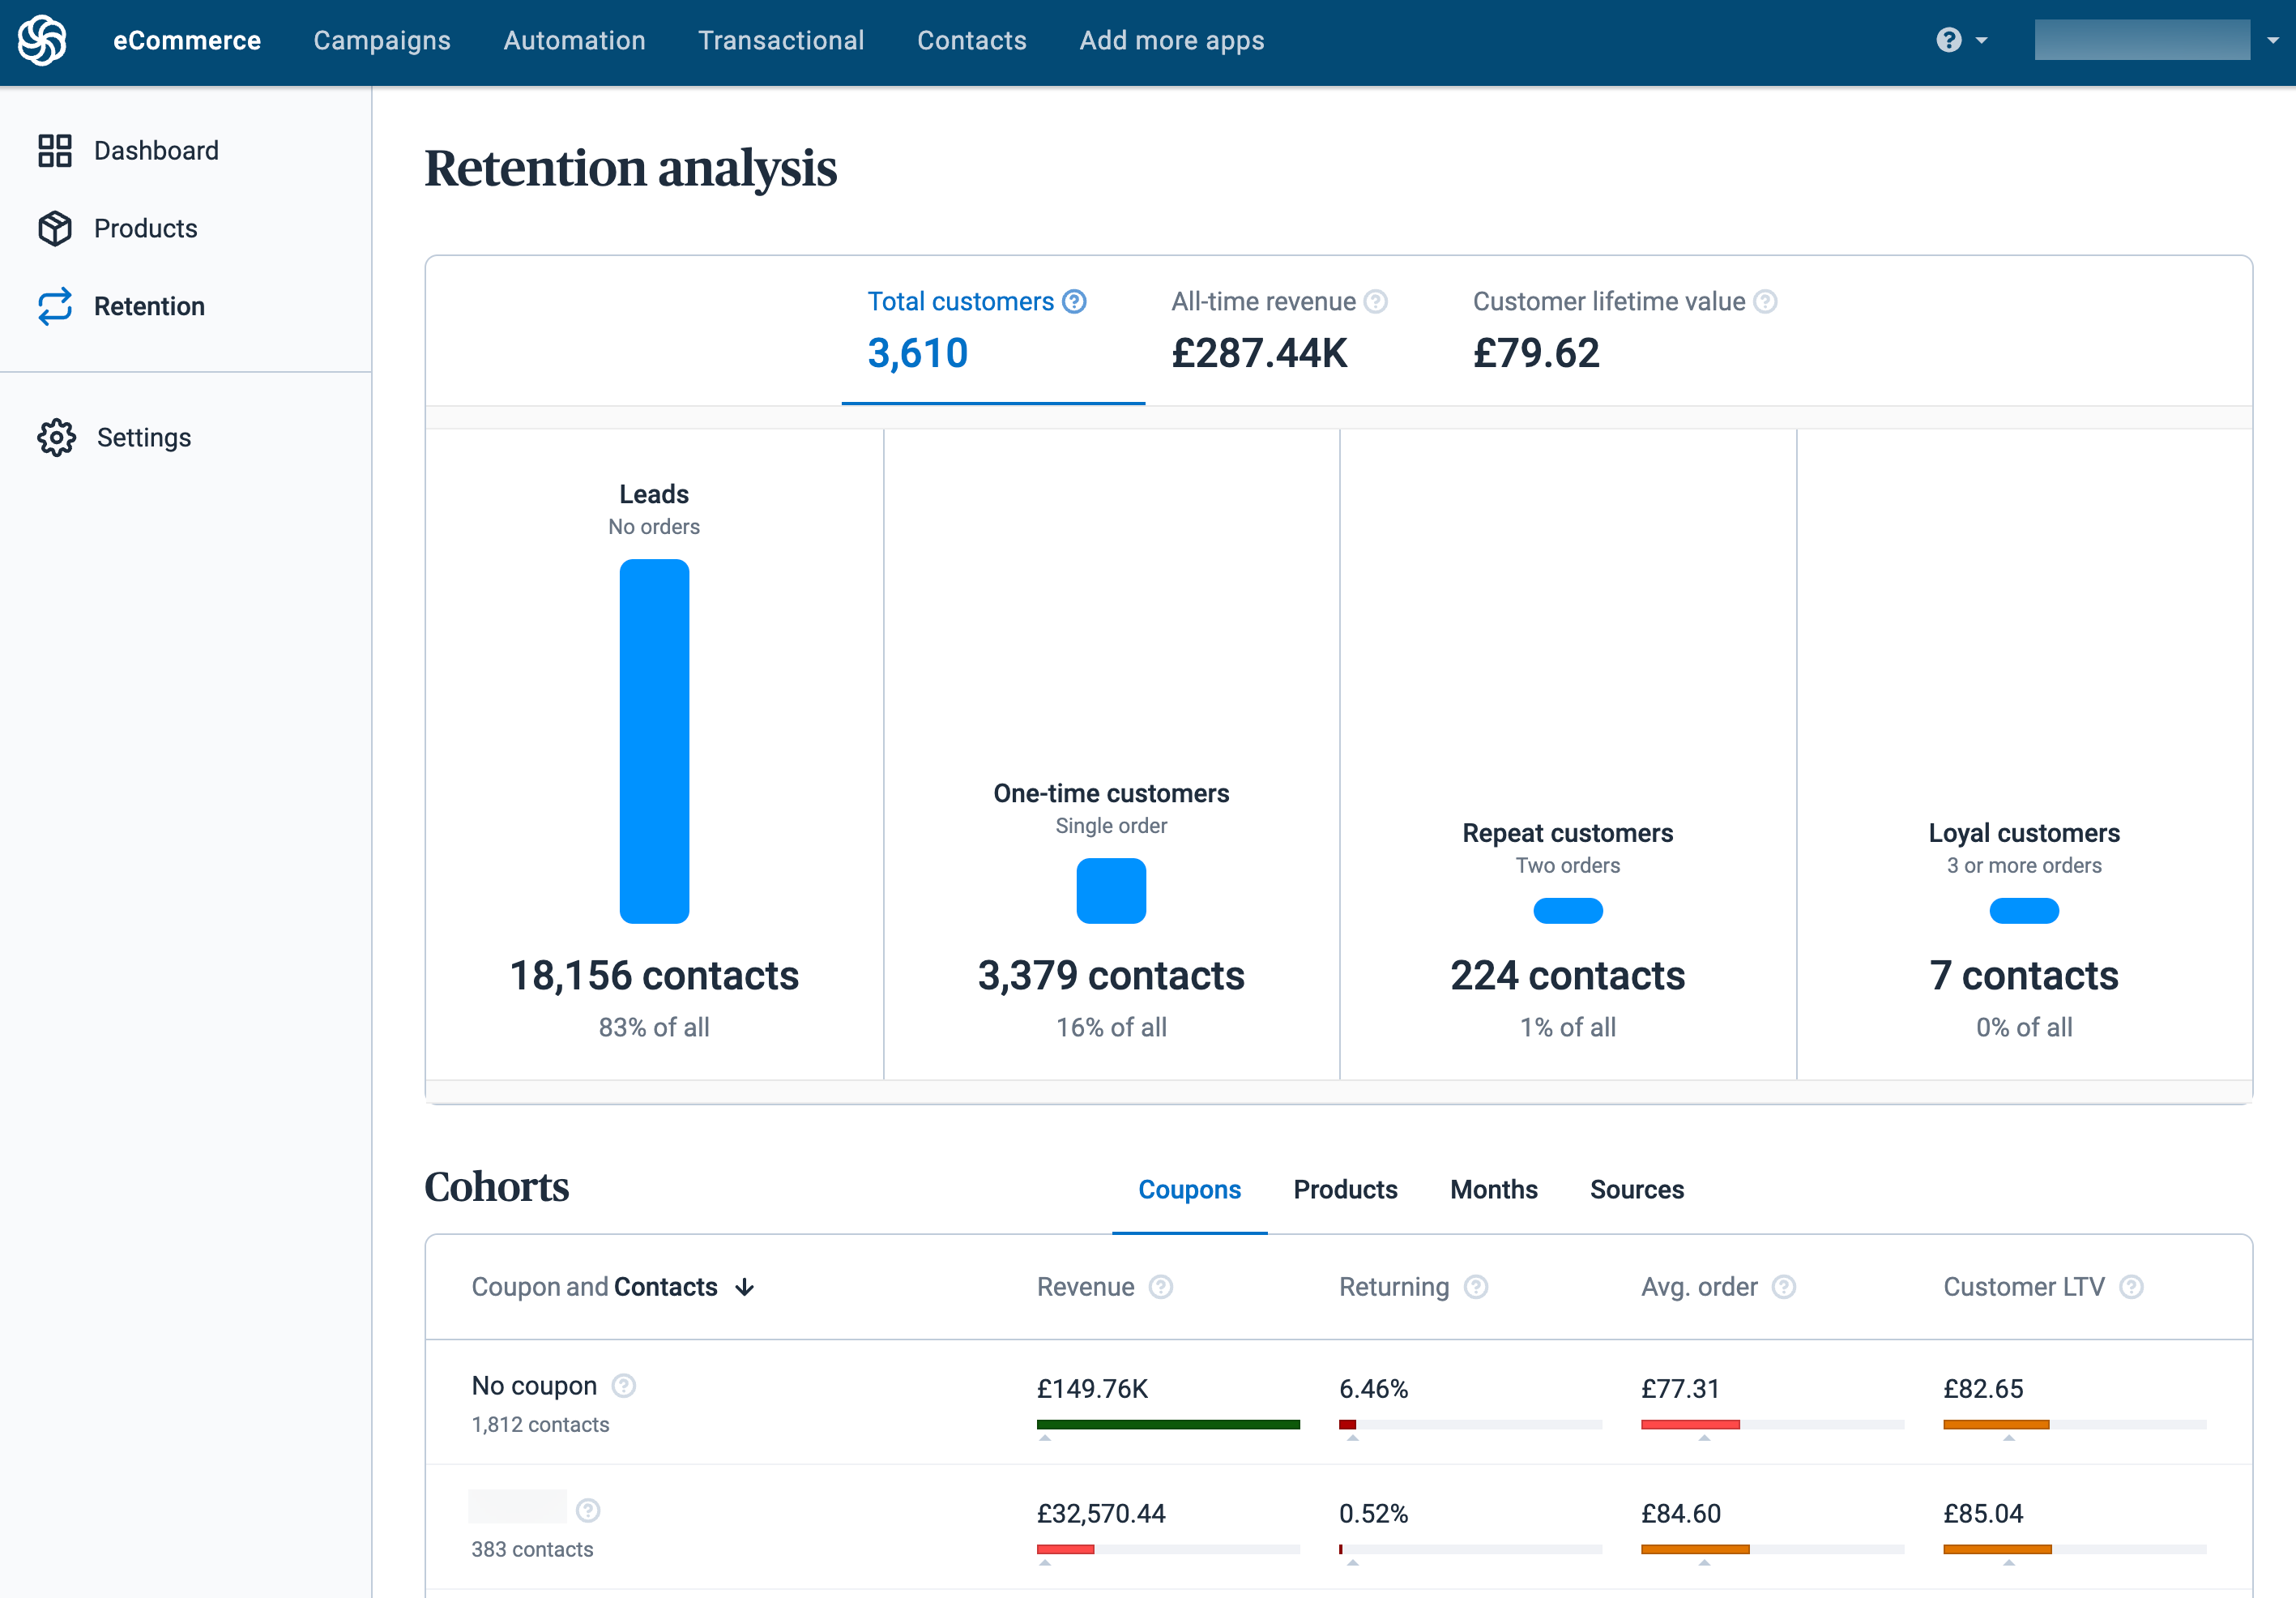This screenshot has height=1598, width=2296.
Task: Open the Campaigns menu
Action: tap(381, 40)
